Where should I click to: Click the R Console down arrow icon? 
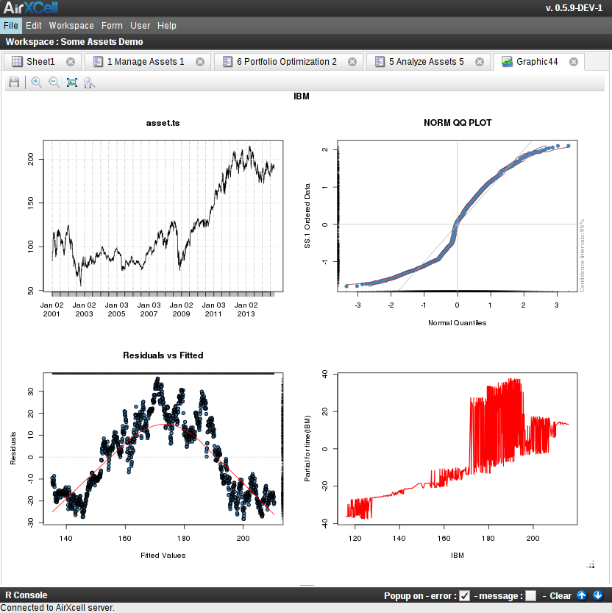pyautogui.click(x=598, y=595)
